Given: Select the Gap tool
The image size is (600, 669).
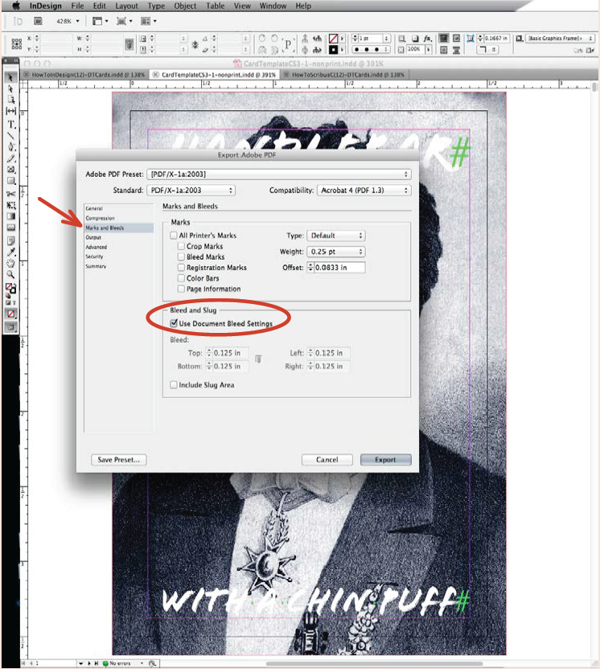Looking at the screenshot, I should coord(10,111).
